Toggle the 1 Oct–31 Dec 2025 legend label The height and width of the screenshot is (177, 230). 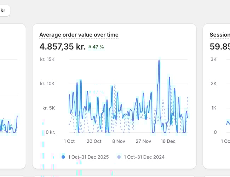pyautogui.click(x=88, y=157)
